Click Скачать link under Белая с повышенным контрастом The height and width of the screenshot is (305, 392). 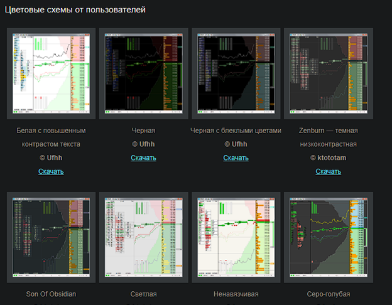[51, 171]
